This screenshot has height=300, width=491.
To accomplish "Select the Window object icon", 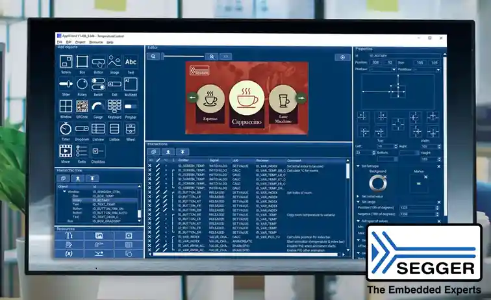I will pos(66,106).
